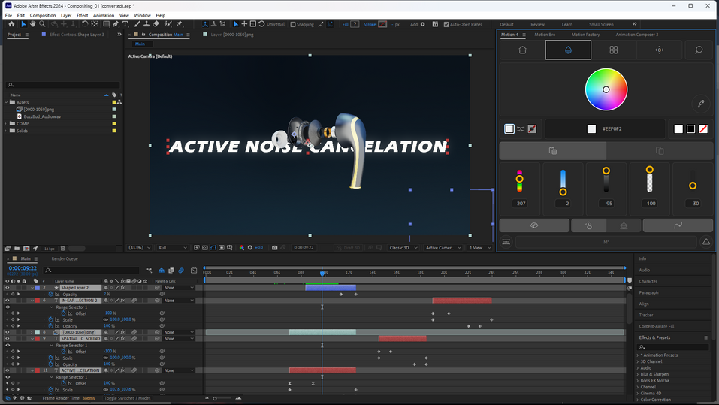This screenshot has width=719, height=405.
Task: Select the Clone Stamp tool
Action: point(147,24)
